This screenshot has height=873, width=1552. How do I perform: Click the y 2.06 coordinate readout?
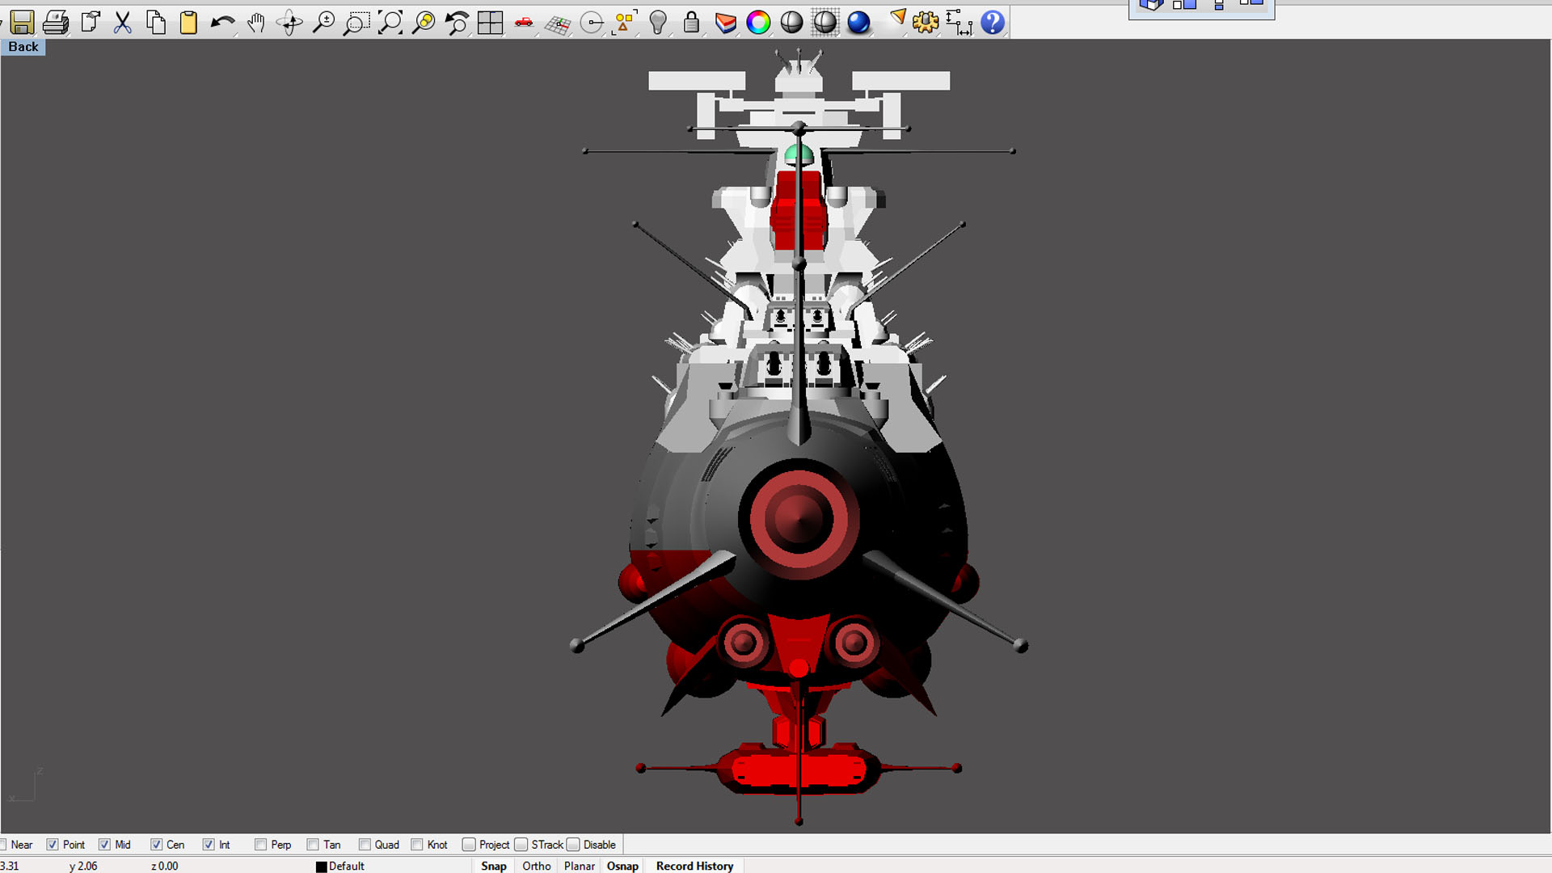tap(83, 866)
